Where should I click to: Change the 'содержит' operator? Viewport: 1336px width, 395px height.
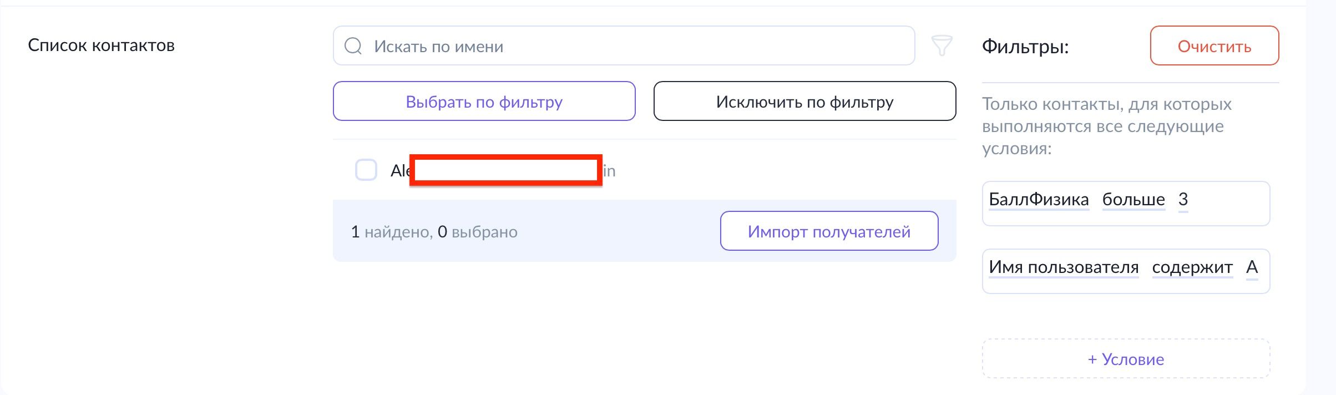(1192, 267)
